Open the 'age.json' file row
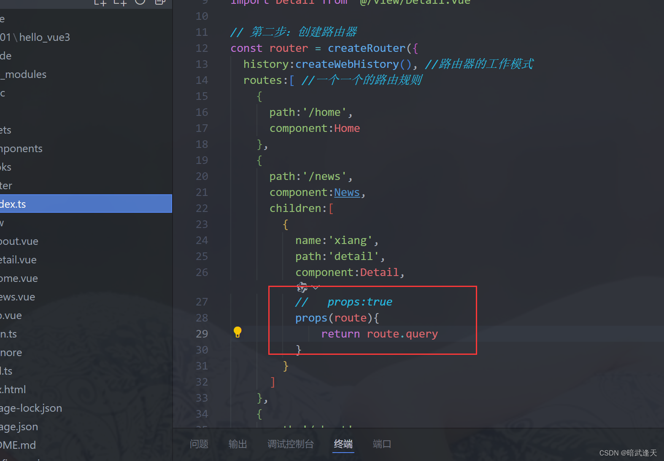This screenshot has width=664, height=461. click(86, 426)
